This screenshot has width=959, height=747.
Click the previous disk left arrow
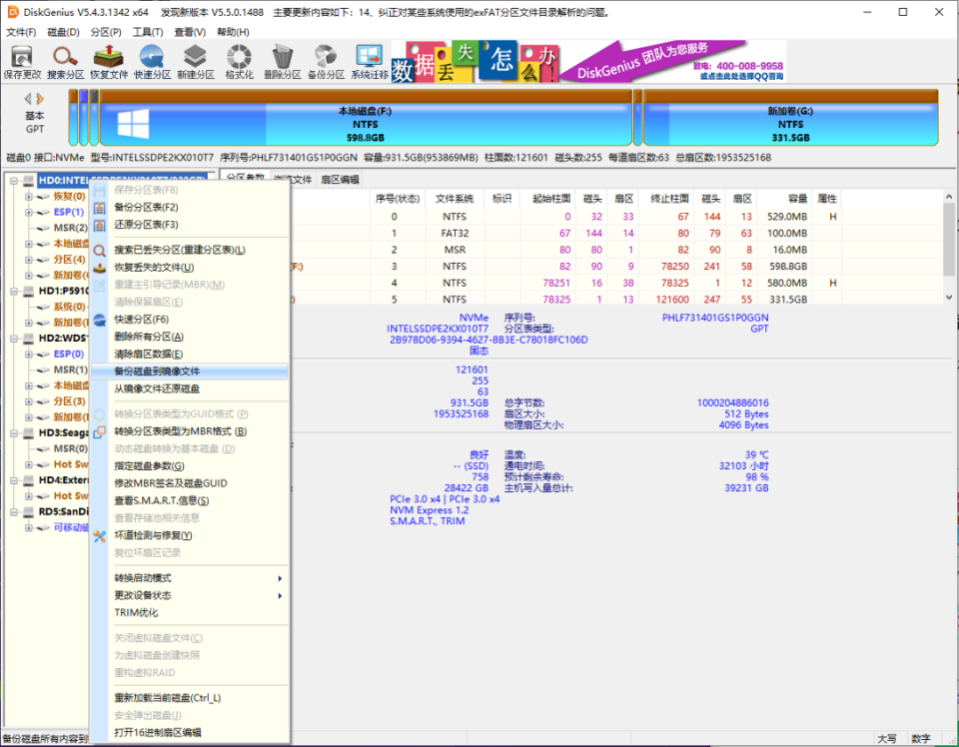[x=28, y=99]
